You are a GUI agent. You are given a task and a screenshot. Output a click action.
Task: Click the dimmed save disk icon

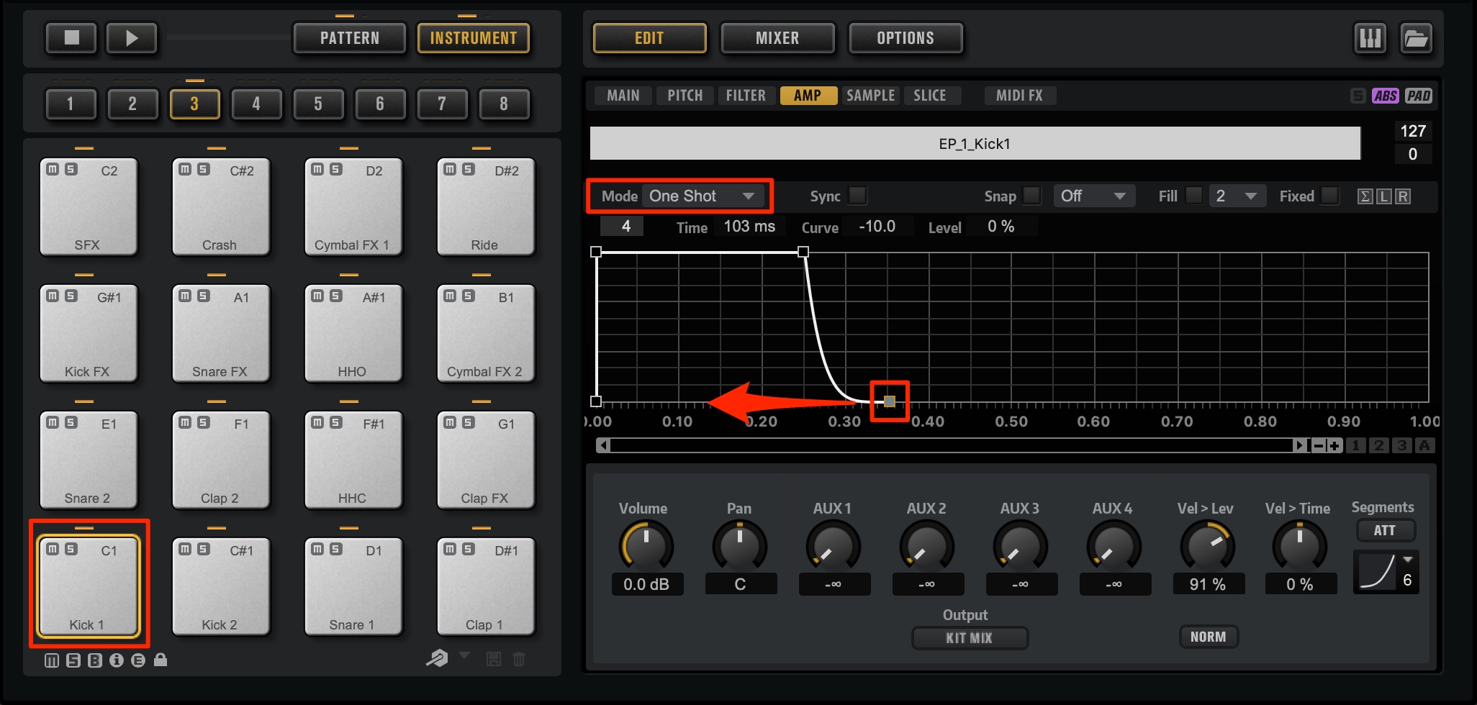coord(494,659)
